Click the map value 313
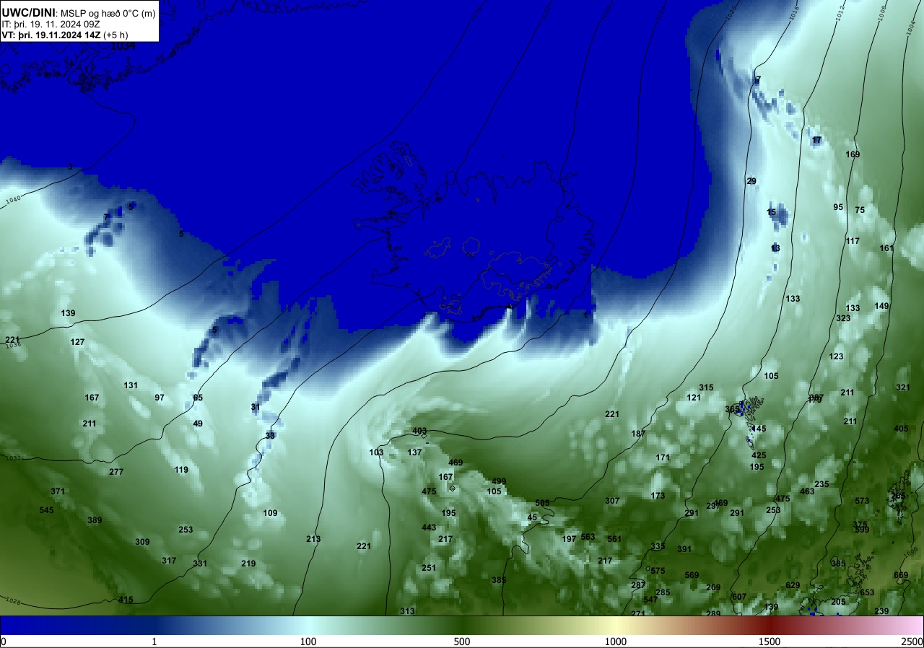924x648 pixels. [407, 611]
